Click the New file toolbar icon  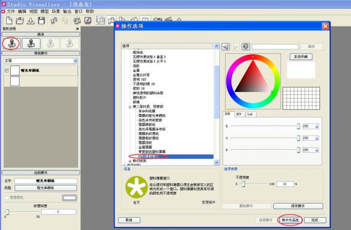pyautogui.click(x=9, y=21)
